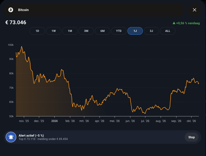The width and height of the screenshot is (206, 156).
Task: Switch chart range to 1D
Action: (37, 31)
